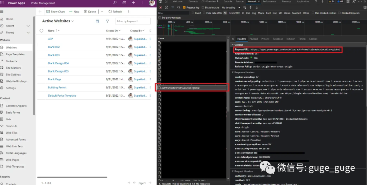Switch to the Payload tab
Screen dimensions: 367x185
(254, 39)
